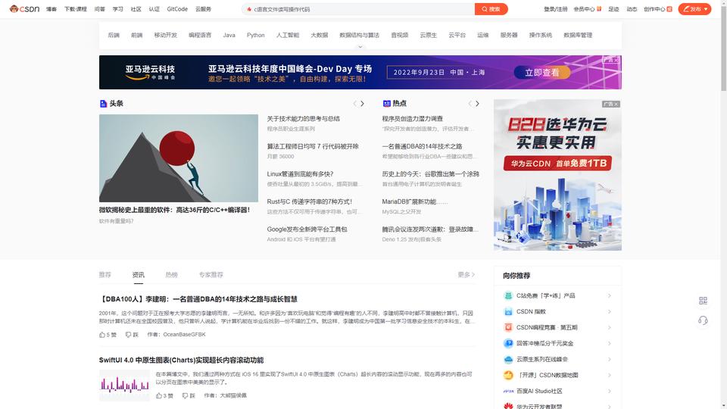Viewport: 727px width, 409px height.
Task: Open 创作中心 link
Action: pos(654,9)
